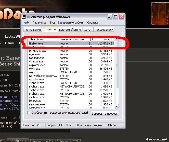Switch to the Быстродействие tab

(70, 30)
